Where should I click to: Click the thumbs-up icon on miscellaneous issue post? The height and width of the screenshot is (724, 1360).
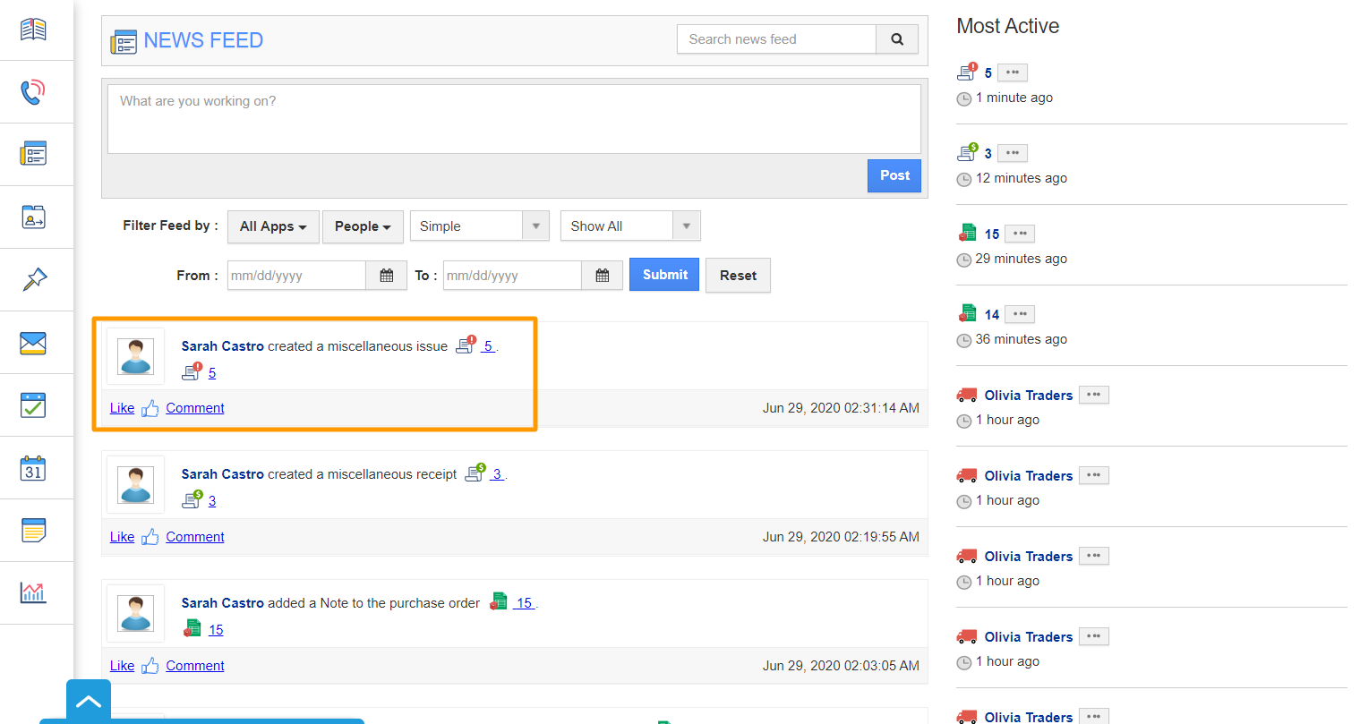(x=150, y=408)
